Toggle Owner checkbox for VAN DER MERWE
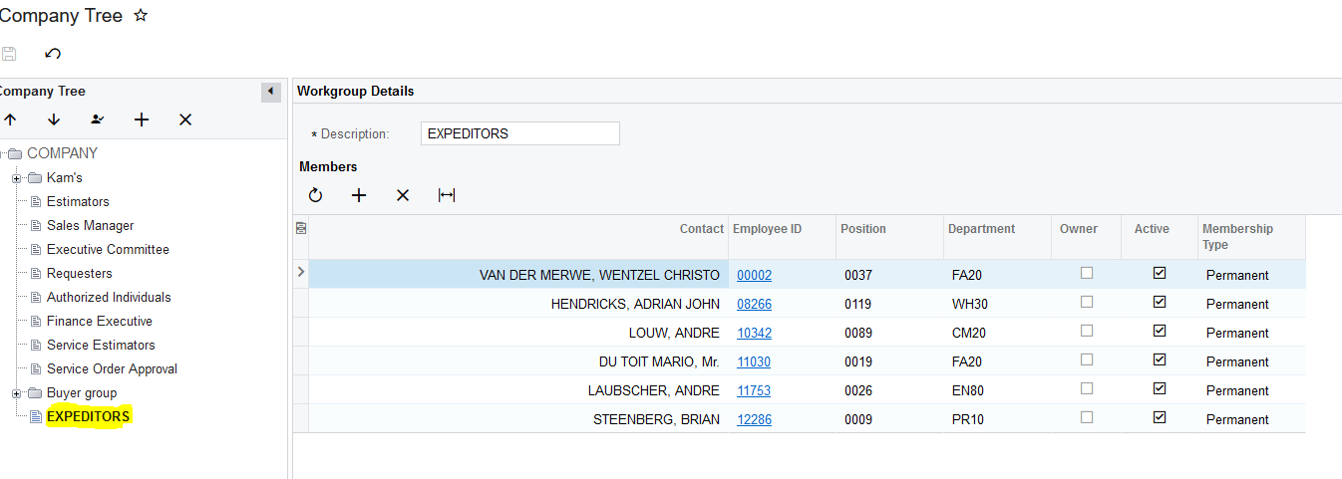Viewport: 1342px width, 479px height. [x=1087, y=273]
